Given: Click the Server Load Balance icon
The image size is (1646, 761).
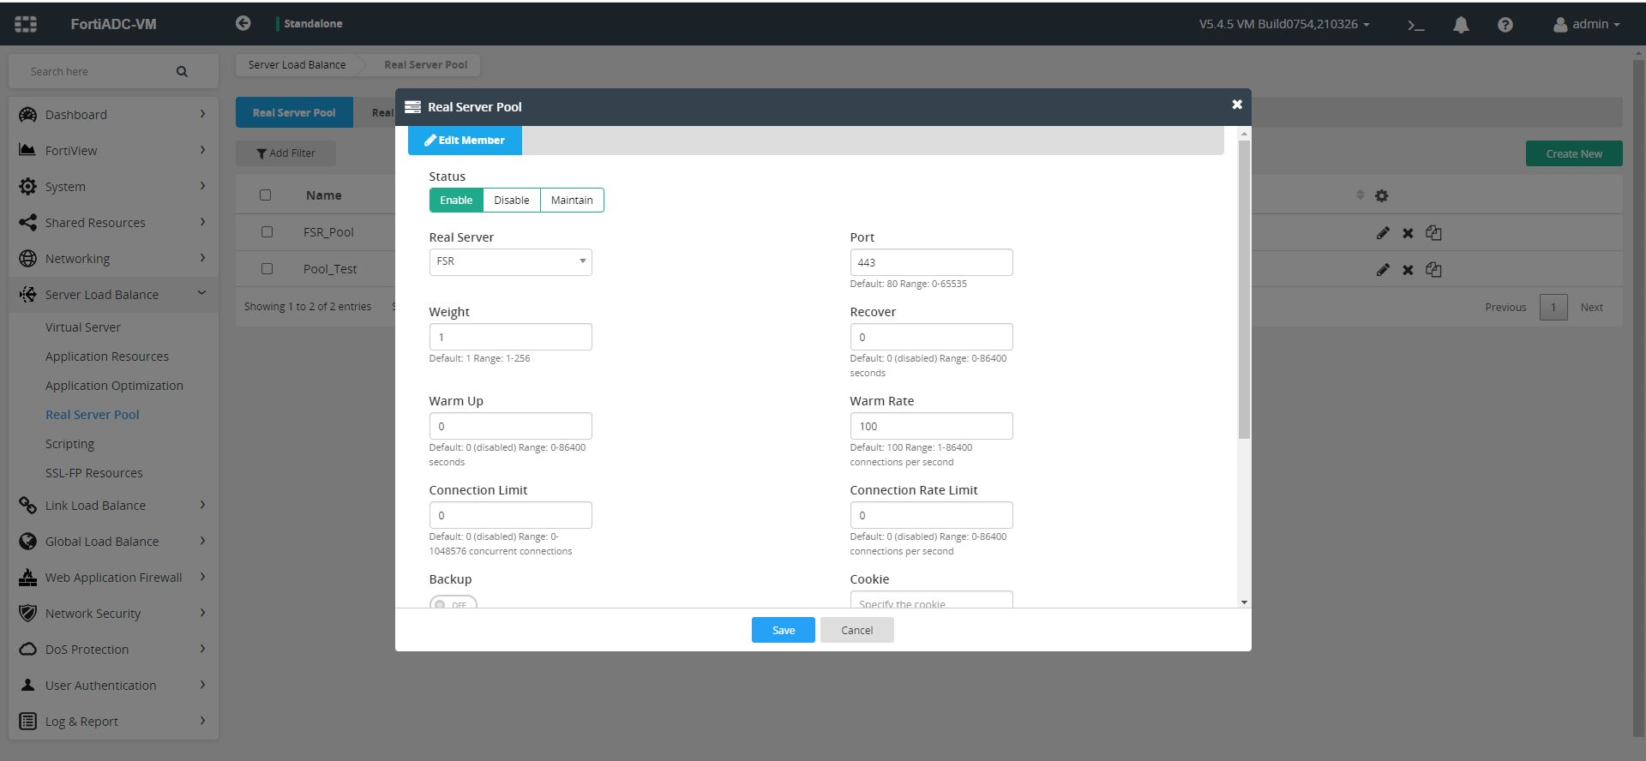Looking at the screenshot, I should click(28, 294).
